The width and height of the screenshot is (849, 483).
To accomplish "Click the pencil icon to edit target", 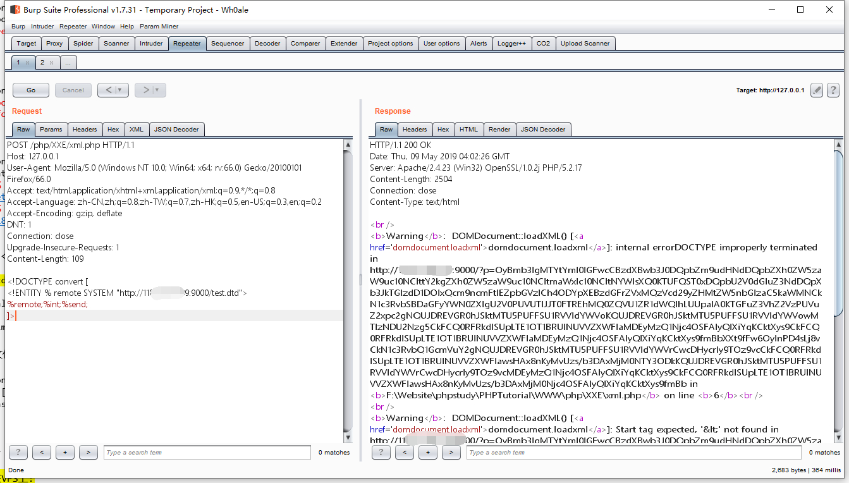I will pos(817,90).
